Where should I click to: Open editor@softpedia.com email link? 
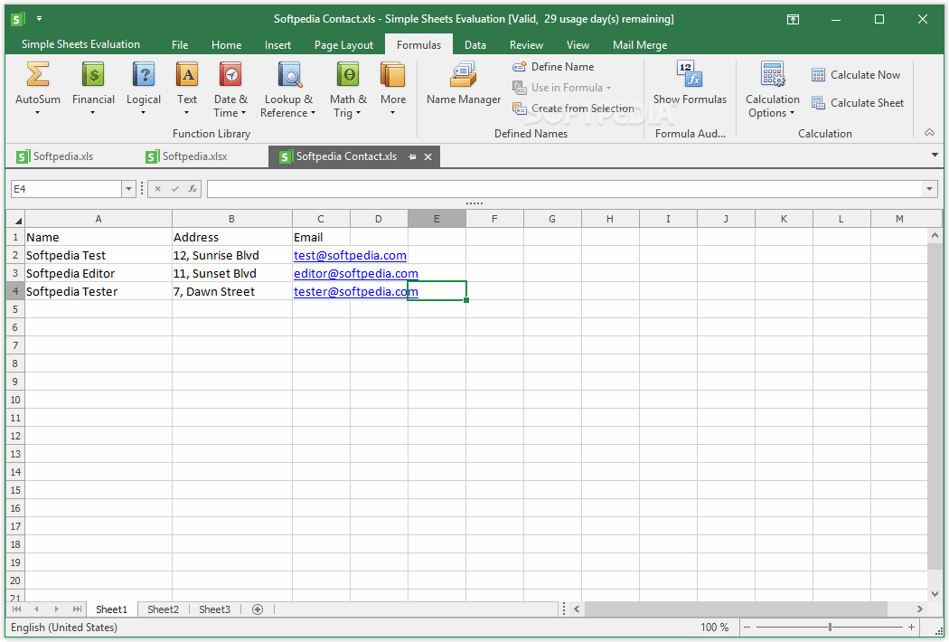[x=356, y=274]
